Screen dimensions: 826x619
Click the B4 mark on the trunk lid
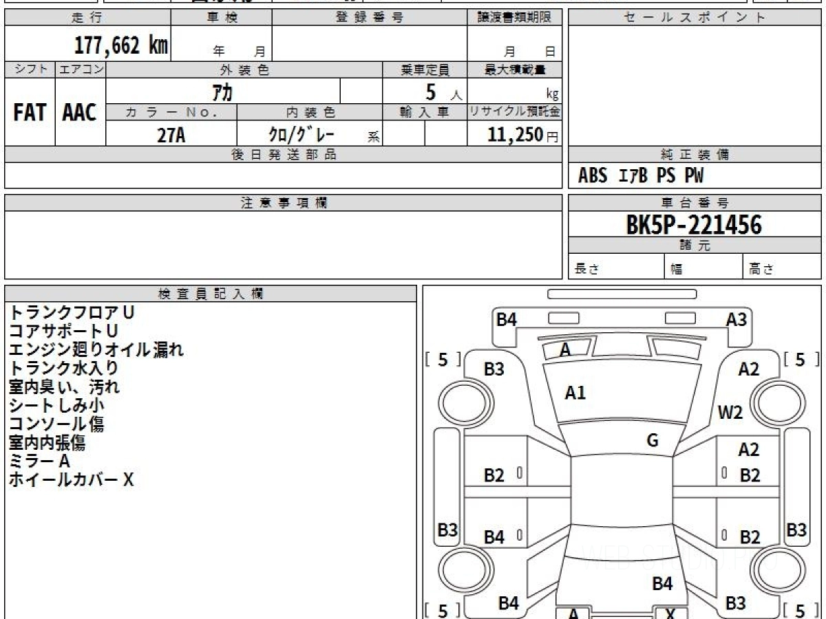tap(662, 584)
